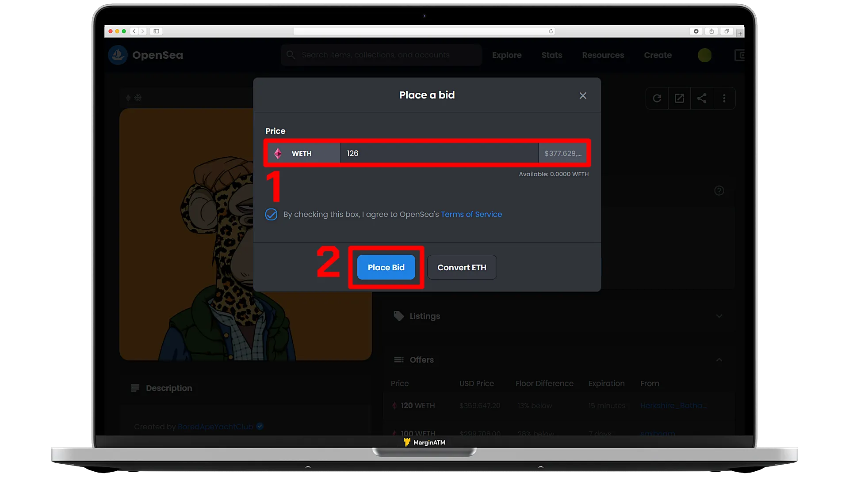Click the browser downloads icon

[x=696, y=31]
